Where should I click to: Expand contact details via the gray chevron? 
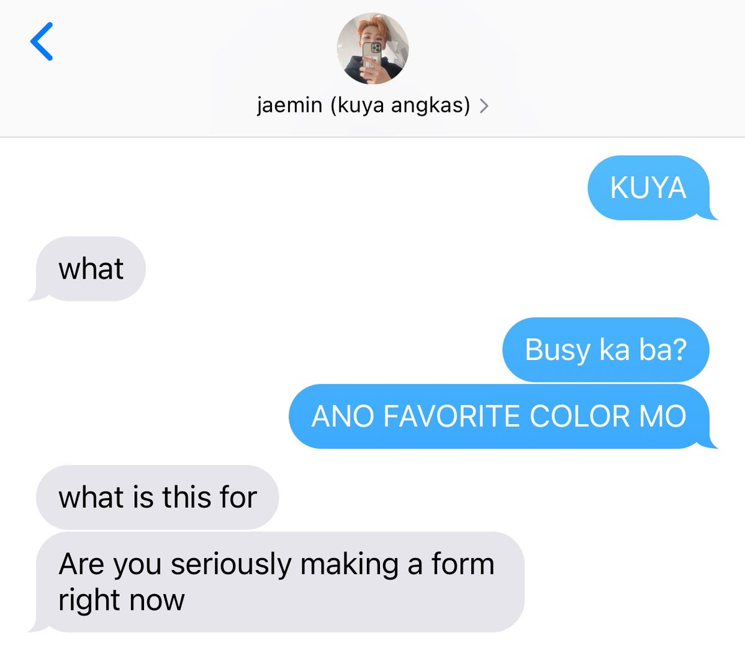click(484, 107)
